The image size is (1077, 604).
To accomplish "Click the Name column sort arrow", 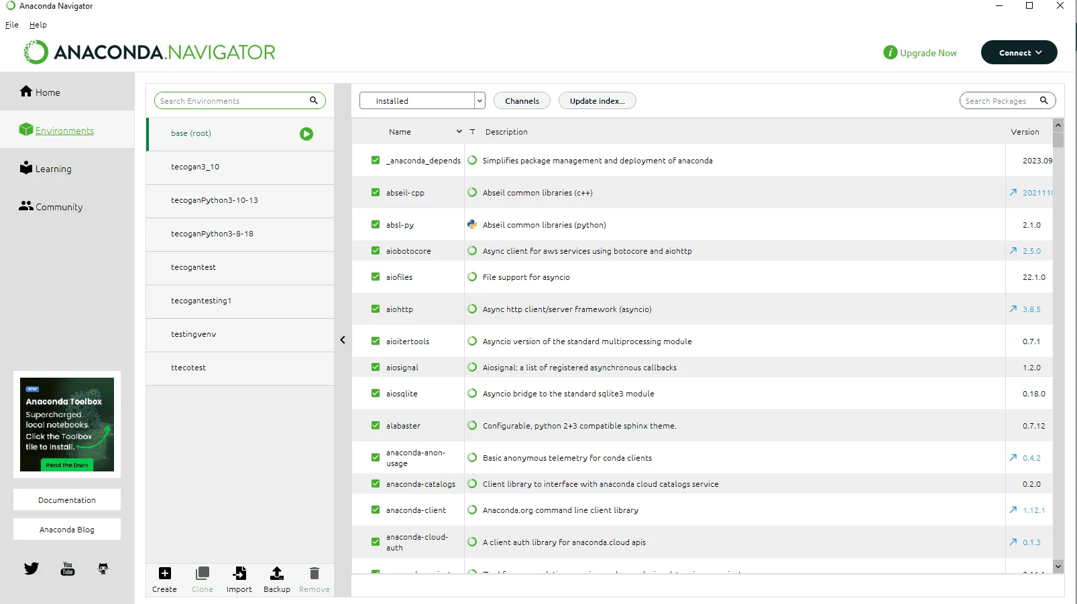I will 459,131.
